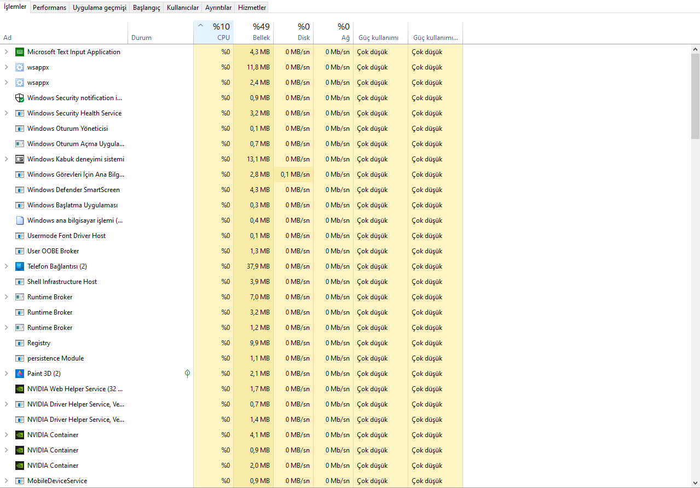700x488 pixels.
Task: Click the vertical scrollbar thumb
Action: tap(695, 96)
